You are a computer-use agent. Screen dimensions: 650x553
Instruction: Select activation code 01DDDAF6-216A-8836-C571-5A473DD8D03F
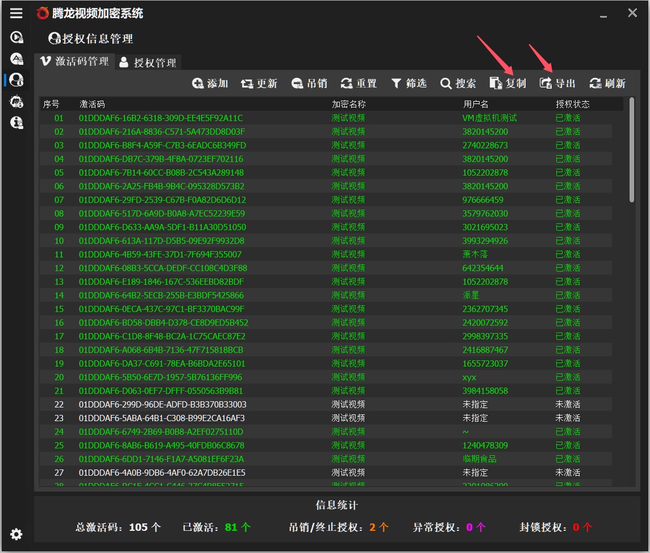162,132
